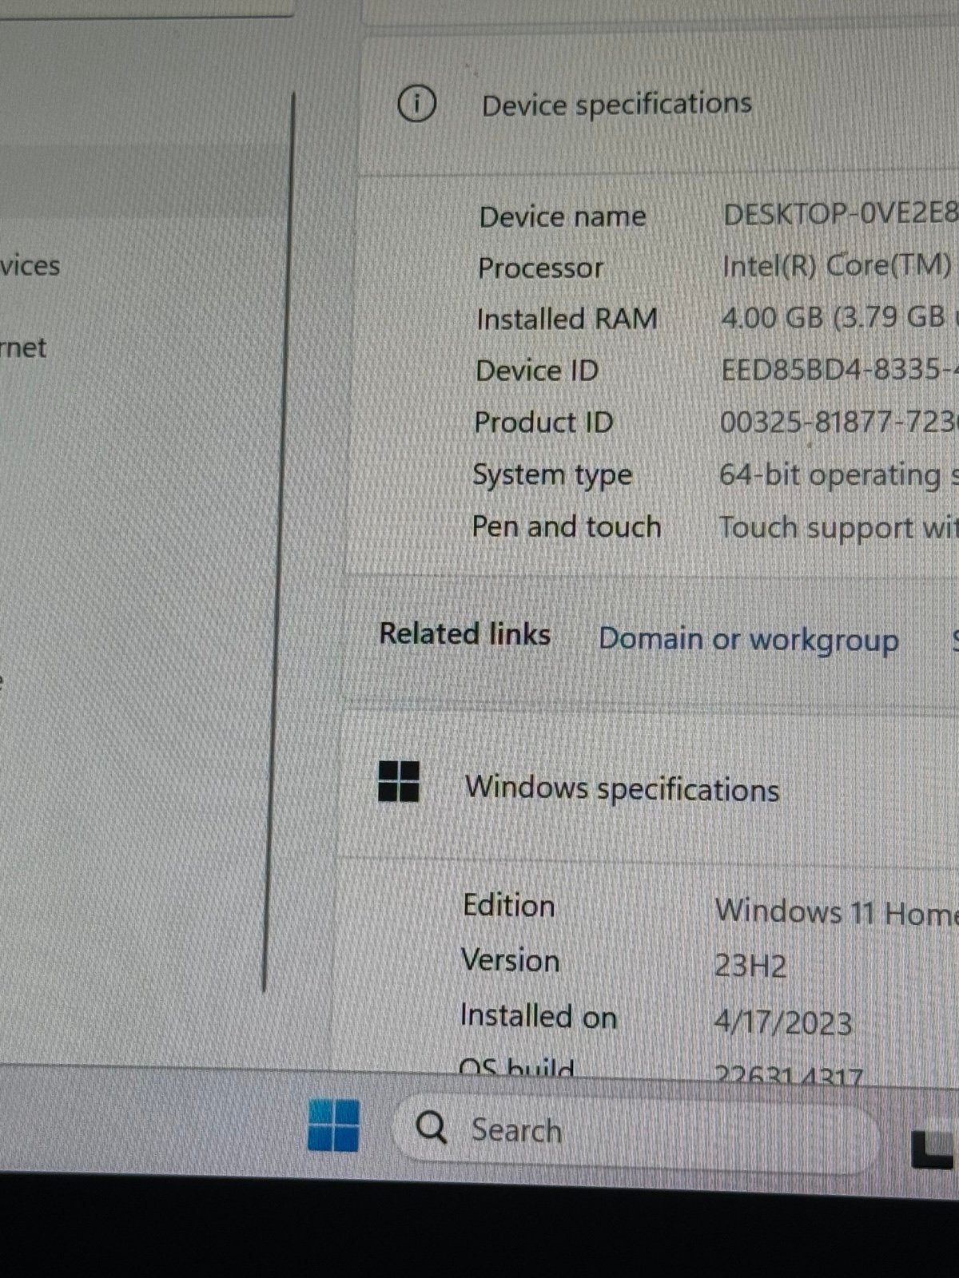Select the System type value
Screen dimensions: 959x1278
[838, 475]
